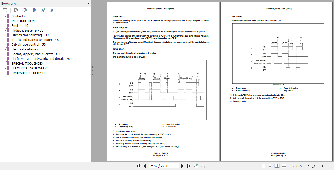
Task: Click the go-to-bookmark destination icon
Action: pos(34,10)
